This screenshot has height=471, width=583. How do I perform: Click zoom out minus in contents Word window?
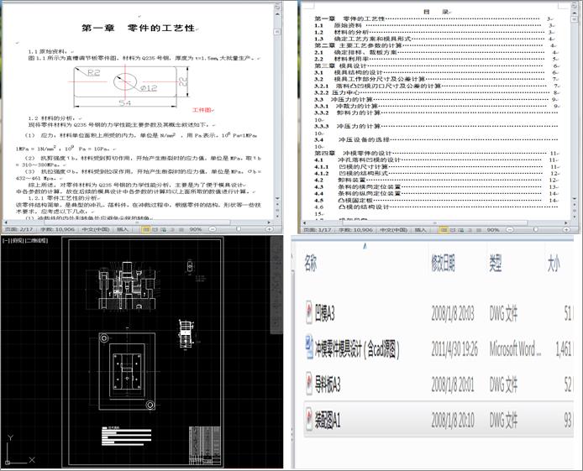click(510, 230)
